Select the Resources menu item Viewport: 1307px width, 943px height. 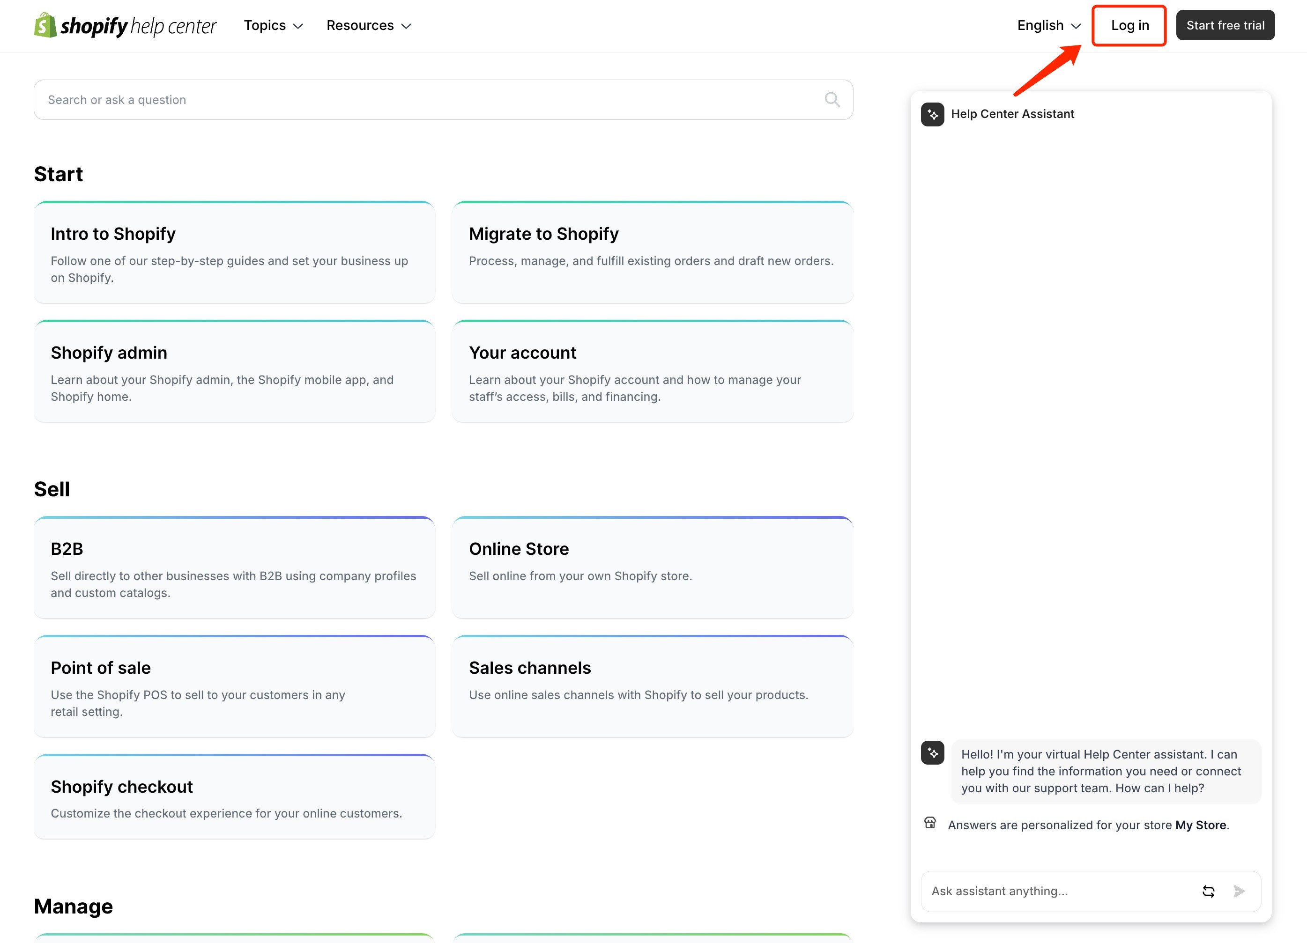tap(369, 25)
